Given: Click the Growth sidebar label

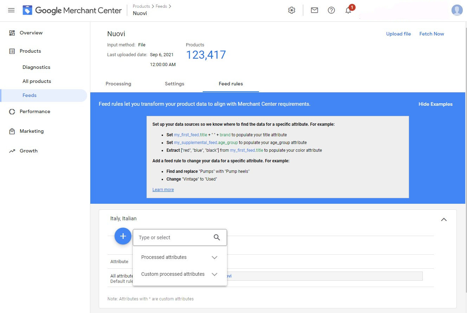Looking at the screenshot, I should 28,151.
